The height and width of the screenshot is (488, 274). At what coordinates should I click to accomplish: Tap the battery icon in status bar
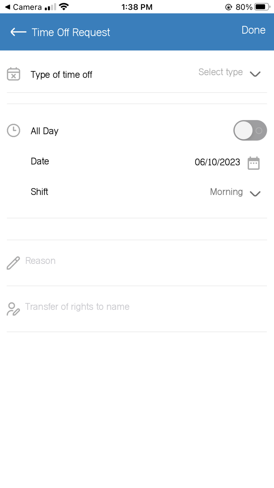[261, 7]
